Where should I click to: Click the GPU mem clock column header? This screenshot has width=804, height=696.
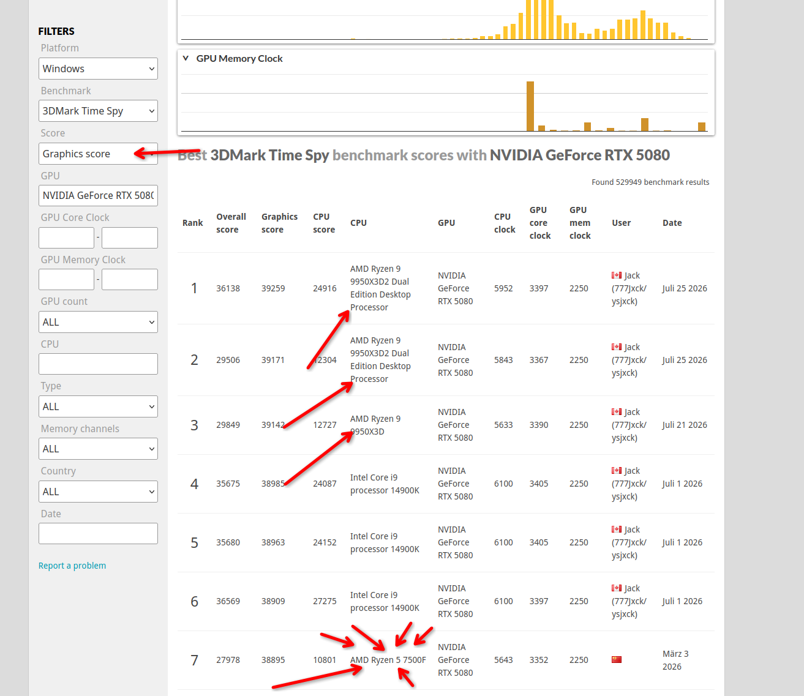(x=580, y=223)
